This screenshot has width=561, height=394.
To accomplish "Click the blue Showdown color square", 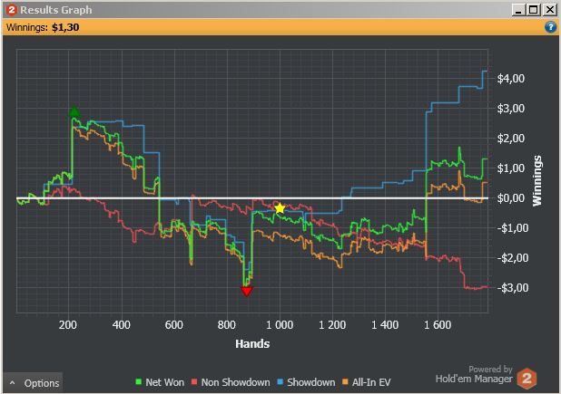I will (x=280, y=382).
